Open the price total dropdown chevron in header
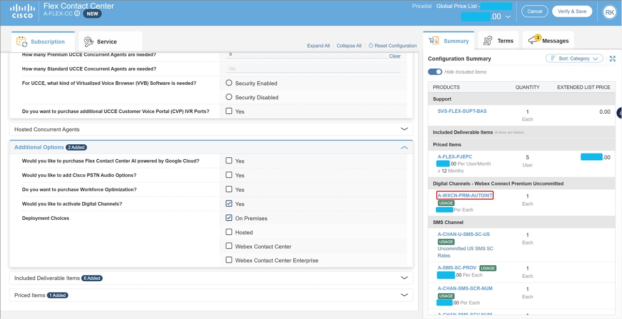 (508, 17)
